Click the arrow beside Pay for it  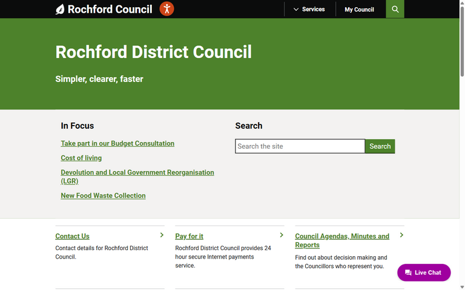pos(282,235)
